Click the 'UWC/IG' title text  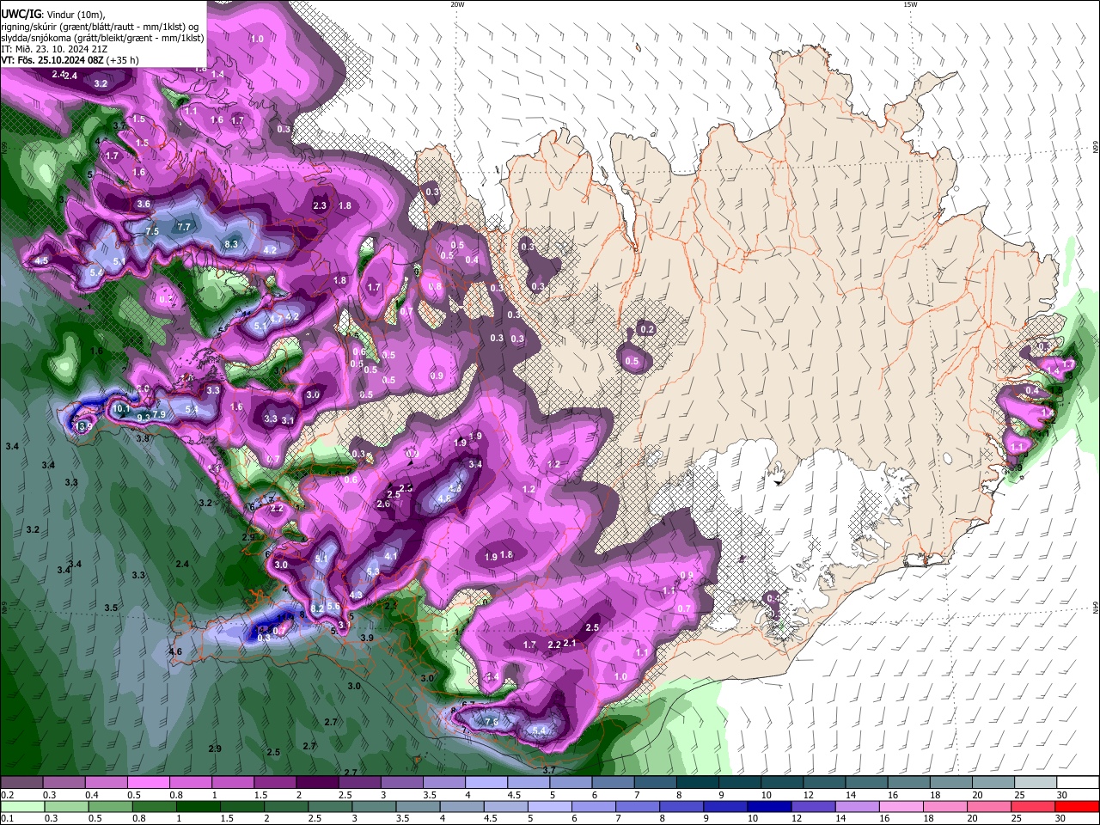[x=20, y=14]
